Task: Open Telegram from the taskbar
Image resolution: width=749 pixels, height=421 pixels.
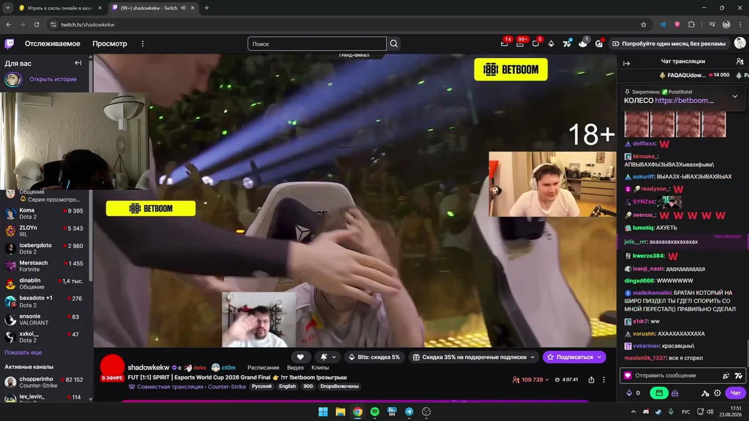Action: coord(409,412)
